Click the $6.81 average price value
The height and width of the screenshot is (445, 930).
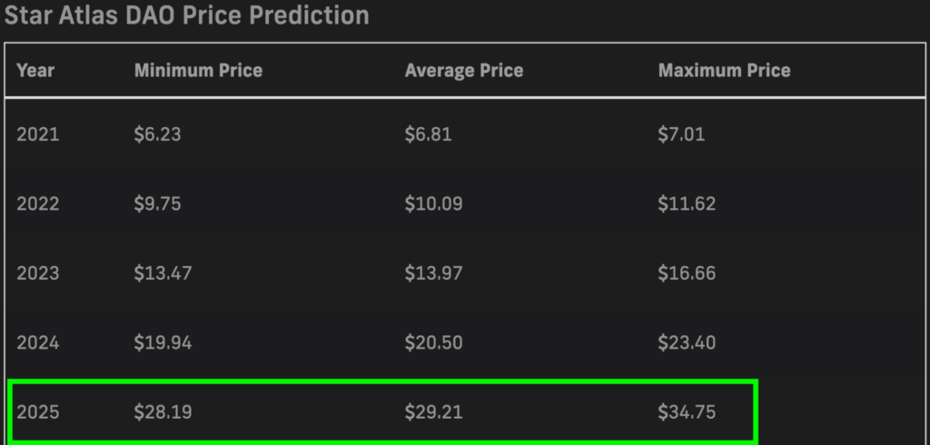click(x=429, y=134)
